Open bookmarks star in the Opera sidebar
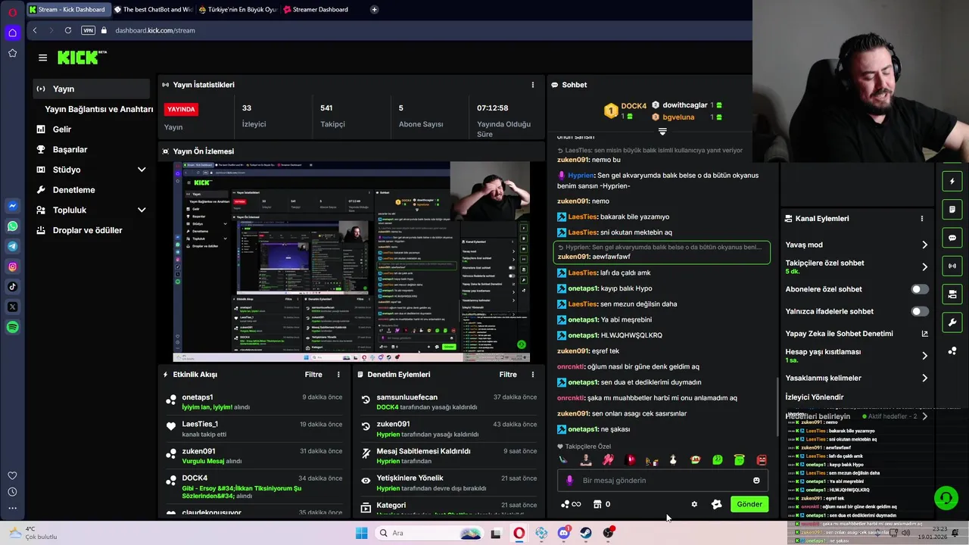The image size is (969, 545). click(x=12, y=53)
